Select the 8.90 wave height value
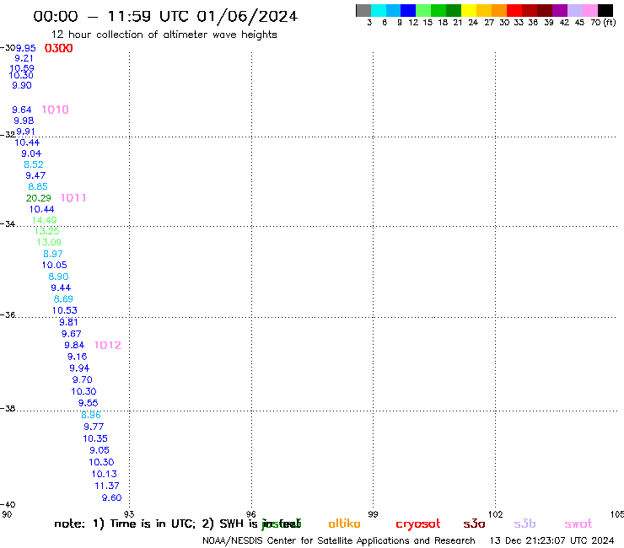The image size is (624, 548). click(58, 277)
